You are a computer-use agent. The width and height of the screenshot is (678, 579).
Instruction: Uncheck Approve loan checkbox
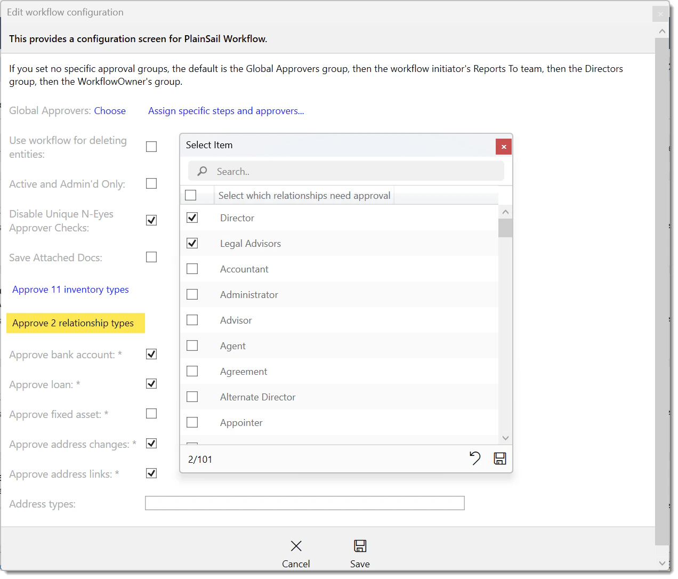pos(151,384)
